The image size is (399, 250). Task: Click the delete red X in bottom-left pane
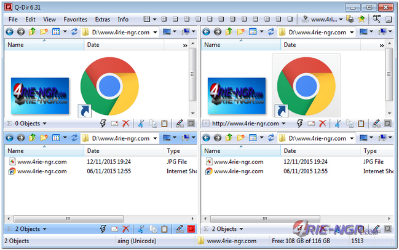tap(125, 229)
